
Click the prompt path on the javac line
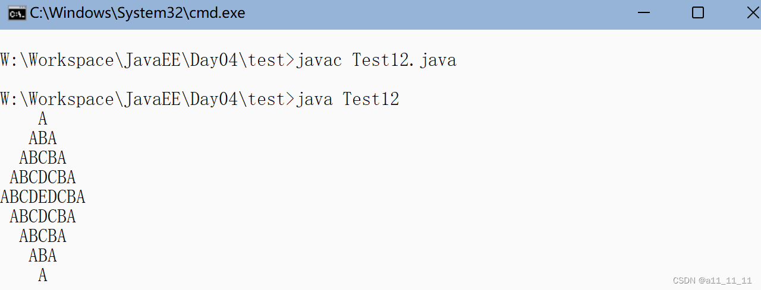(x=147, y=60)
